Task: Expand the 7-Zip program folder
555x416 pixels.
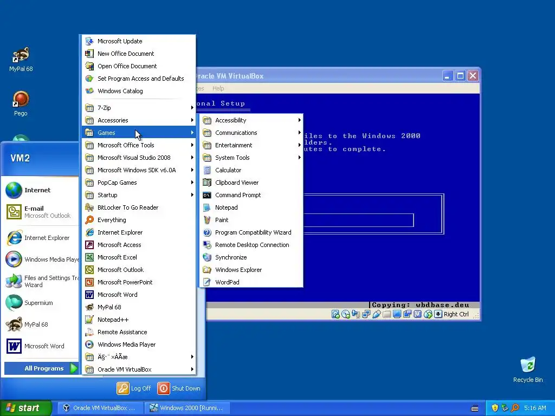Action: tap(139, 108)
